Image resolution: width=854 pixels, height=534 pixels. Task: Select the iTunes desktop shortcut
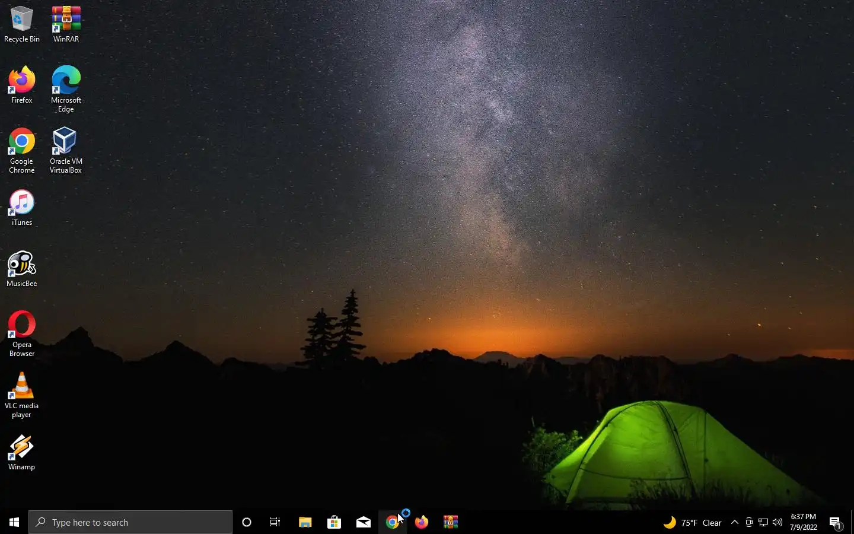point(22,208)
